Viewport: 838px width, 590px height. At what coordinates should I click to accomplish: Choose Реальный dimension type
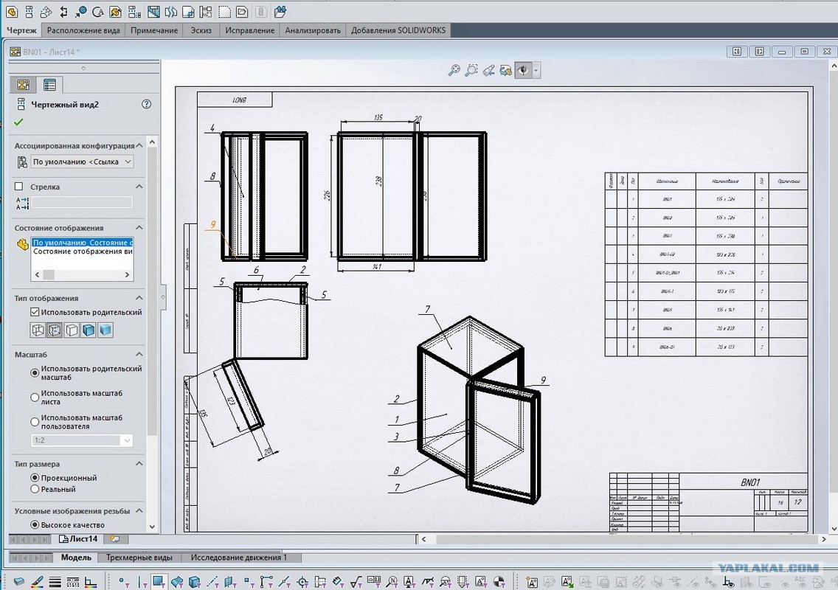click(x=35, y=489)
